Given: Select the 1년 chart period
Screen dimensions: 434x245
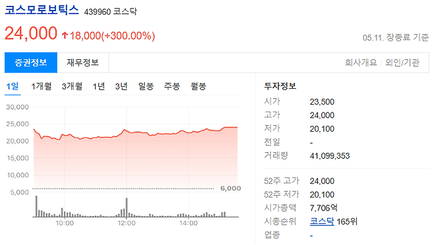Looking at the screenshot, I should click(98, 86).
